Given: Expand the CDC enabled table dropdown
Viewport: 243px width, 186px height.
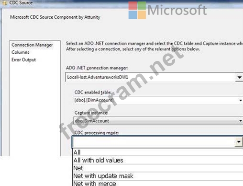Looking at the screenshot, I should point(241,100).
